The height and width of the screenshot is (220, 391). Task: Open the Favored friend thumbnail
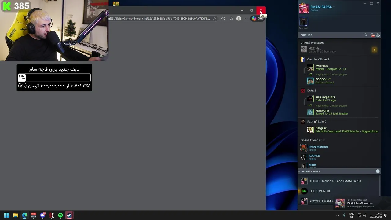[303, 21]
